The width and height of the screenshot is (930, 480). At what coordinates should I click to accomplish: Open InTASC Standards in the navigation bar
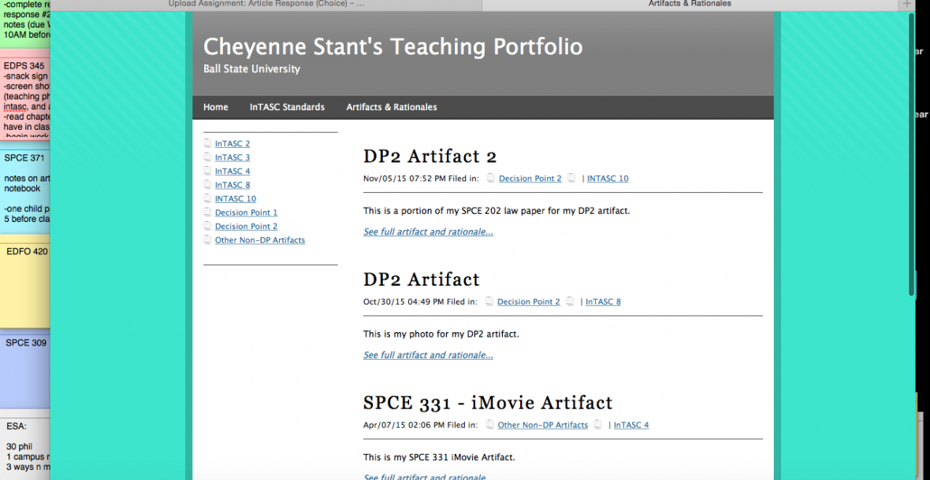pyautogui.click(x=287, y=107)
